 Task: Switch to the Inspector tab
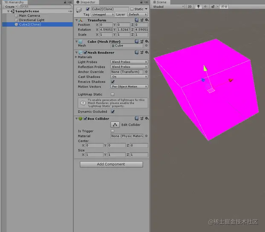click(x=86, y=2)
